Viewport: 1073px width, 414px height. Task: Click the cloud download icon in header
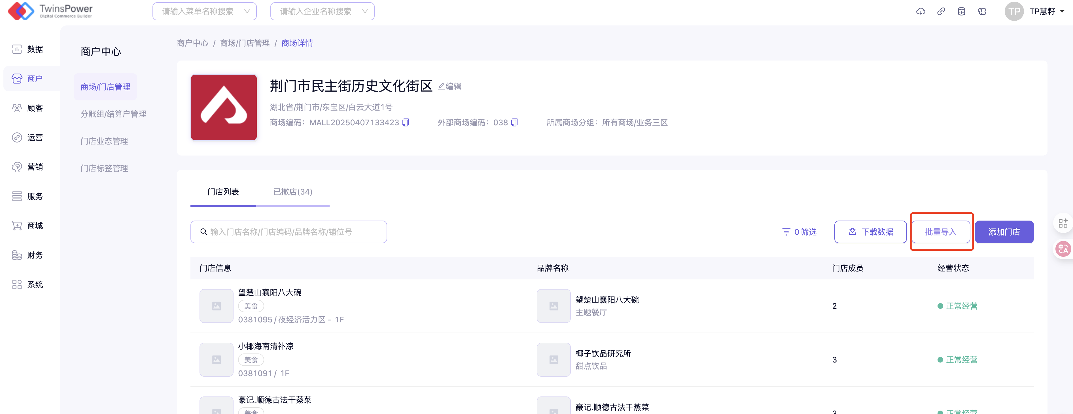(921, 11)
